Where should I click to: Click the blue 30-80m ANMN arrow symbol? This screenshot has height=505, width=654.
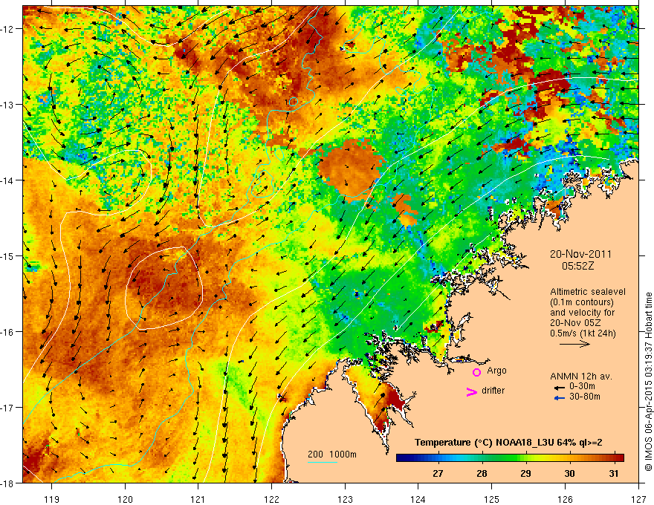tap(559, 398)
